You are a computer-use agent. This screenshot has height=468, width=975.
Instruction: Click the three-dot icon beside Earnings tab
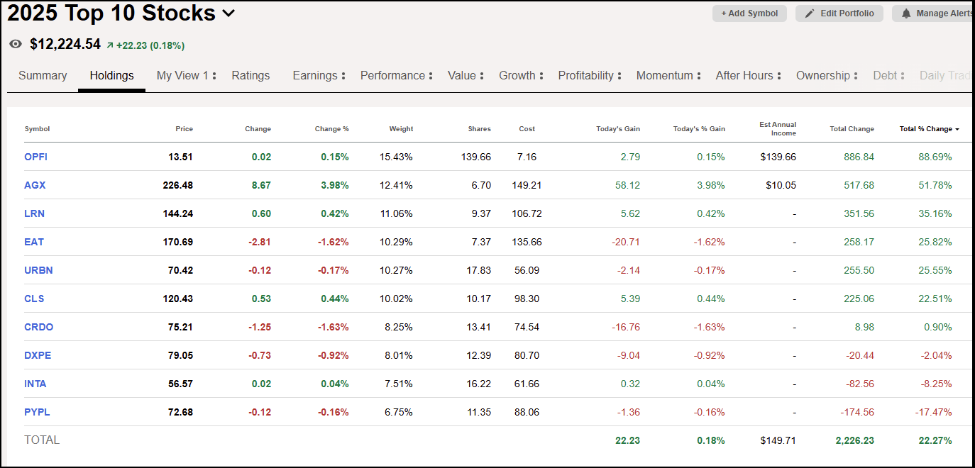(x=345, y=75)
